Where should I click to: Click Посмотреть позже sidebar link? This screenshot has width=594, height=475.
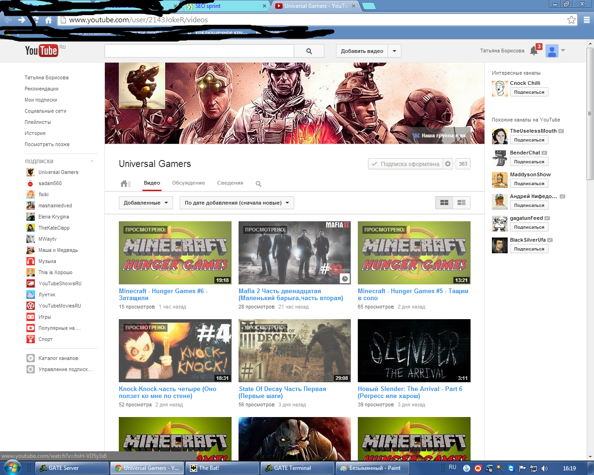click(x=47, y=144)
